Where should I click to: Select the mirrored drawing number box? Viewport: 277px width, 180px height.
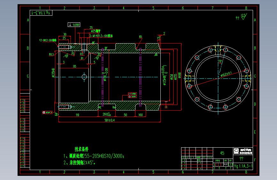tap(41, 13)
